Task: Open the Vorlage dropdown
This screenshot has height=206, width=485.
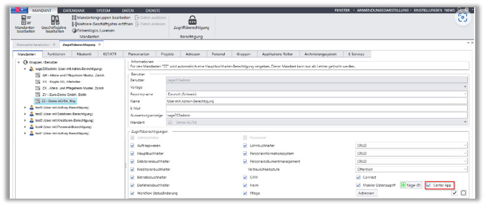Action: pos(465,87)
